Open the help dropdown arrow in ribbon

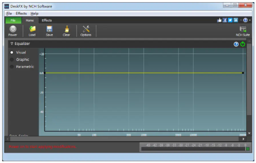[250, 21]
